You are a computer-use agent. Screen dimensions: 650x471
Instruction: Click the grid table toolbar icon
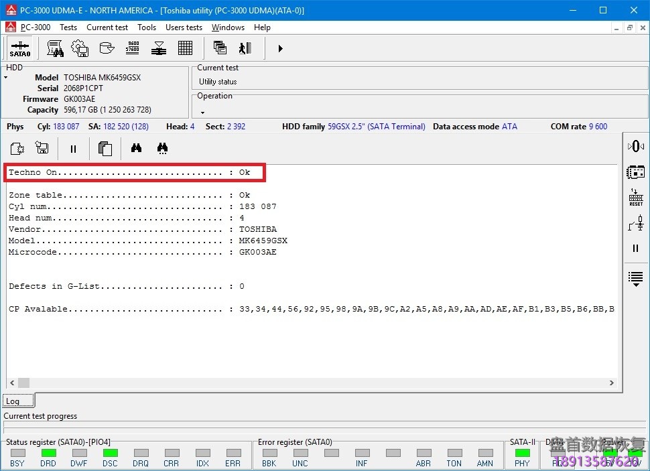[x=186, y=48]
